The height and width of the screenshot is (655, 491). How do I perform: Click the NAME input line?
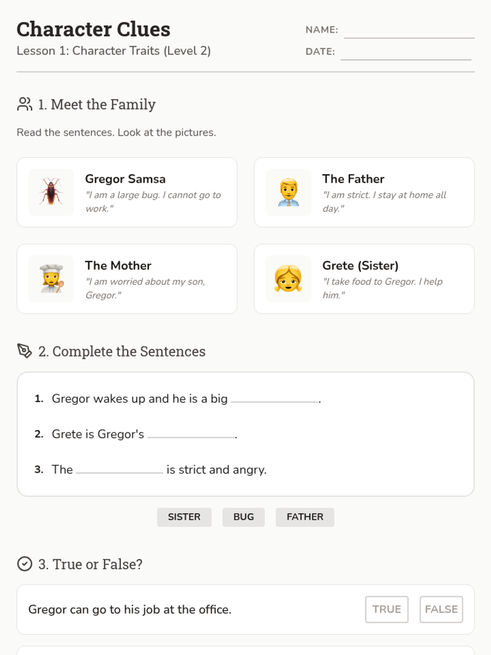(x=409, y=31)
